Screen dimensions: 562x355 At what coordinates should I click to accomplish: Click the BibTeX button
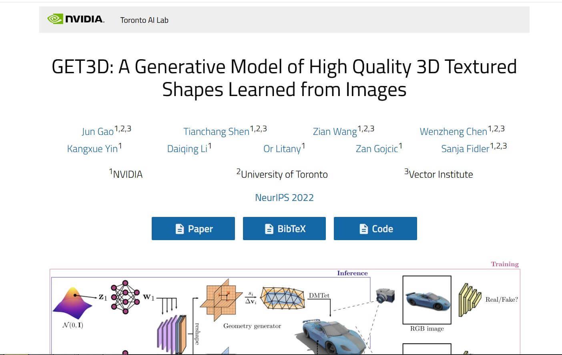click(x=284, y=229)
